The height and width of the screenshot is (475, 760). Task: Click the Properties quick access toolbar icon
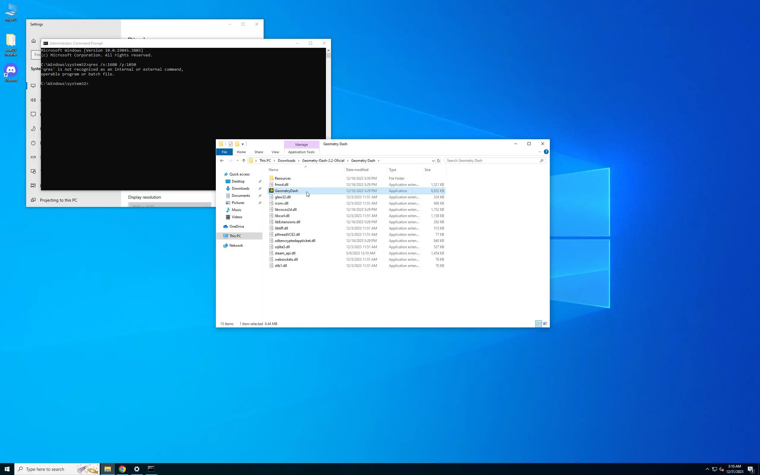click(230, 144)
